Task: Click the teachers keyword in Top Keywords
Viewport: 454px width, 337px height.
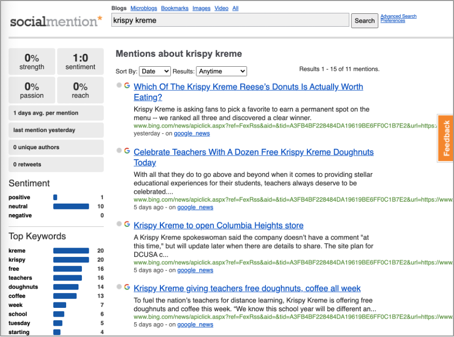Action: [20, 278]
